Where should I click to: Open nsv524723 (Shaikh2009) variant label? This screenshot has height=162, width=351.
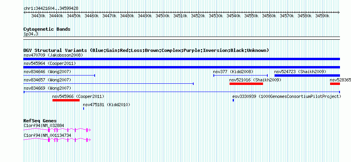tap(300, 72)
